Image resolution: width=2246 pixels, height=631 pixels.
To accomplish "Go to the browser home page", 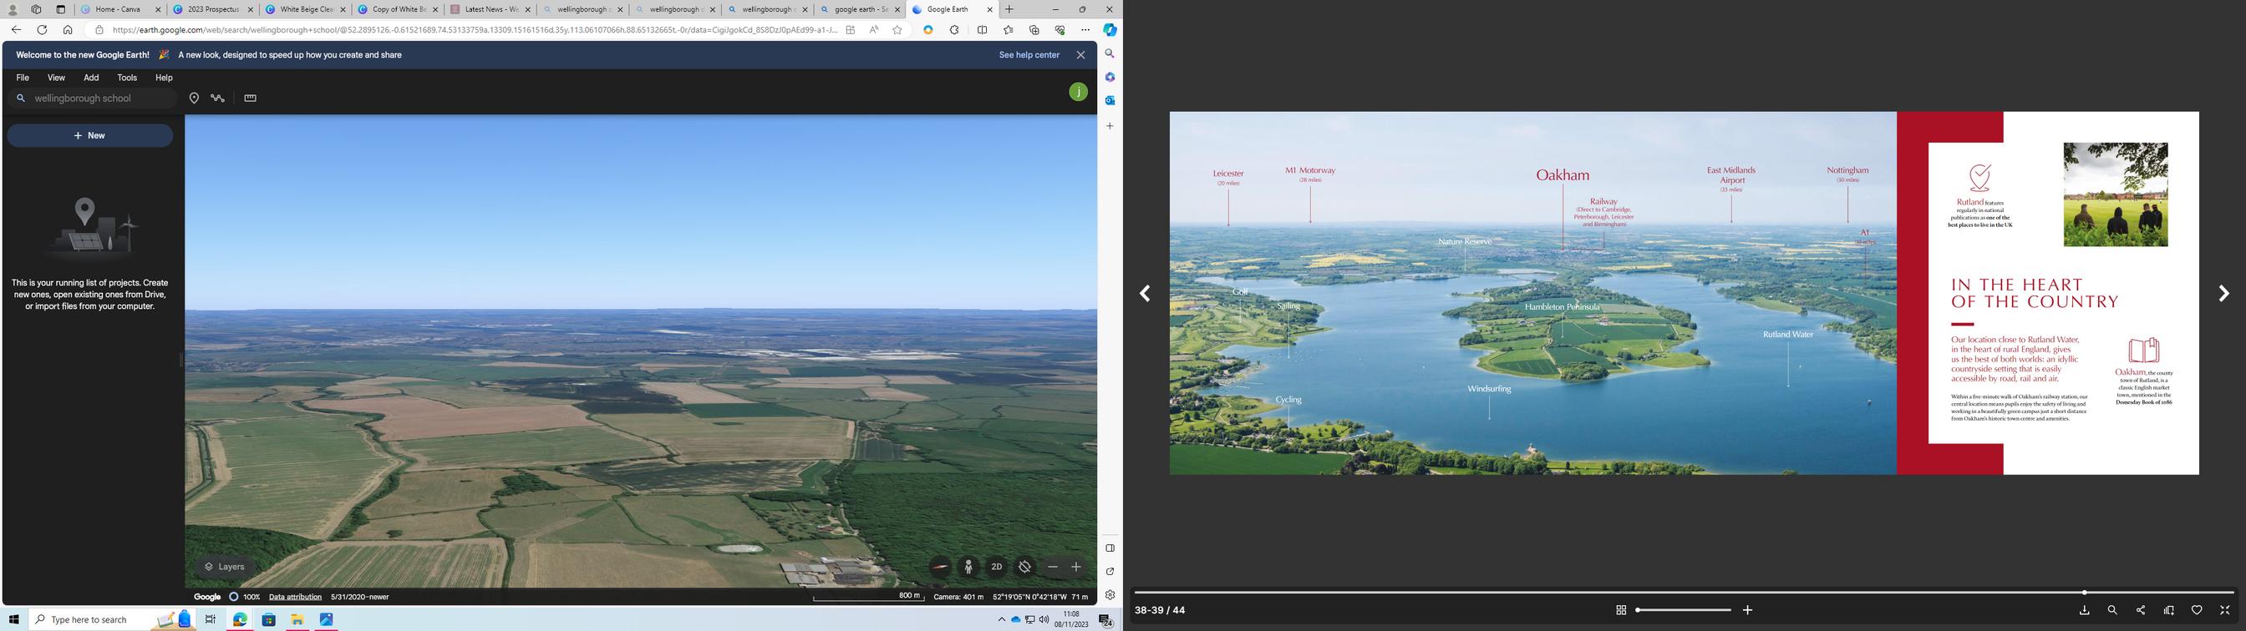I will tap(68, 30).
